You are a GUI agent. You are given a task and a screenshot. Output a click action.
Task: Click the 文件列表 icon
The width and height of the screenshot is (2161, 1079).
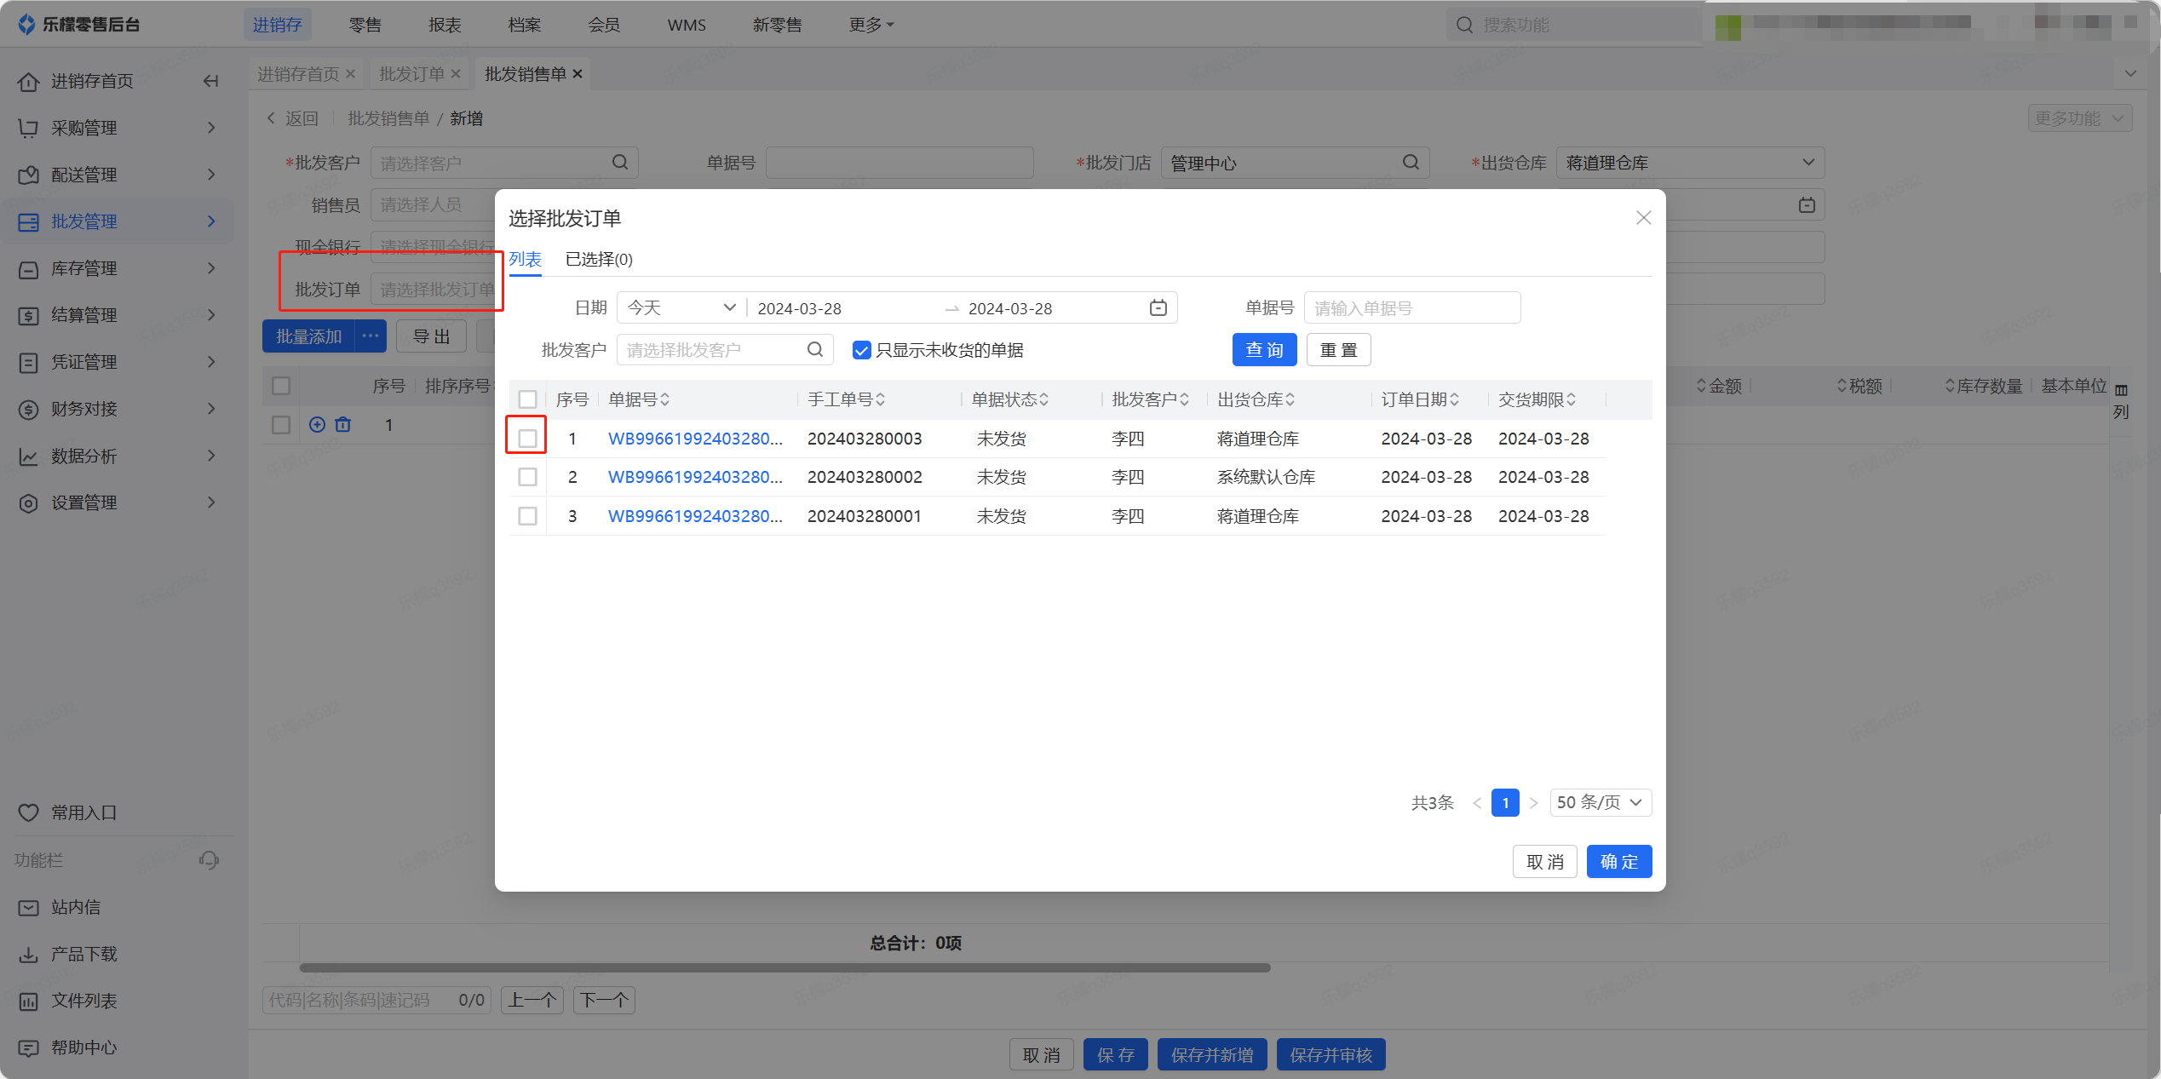28,1001
